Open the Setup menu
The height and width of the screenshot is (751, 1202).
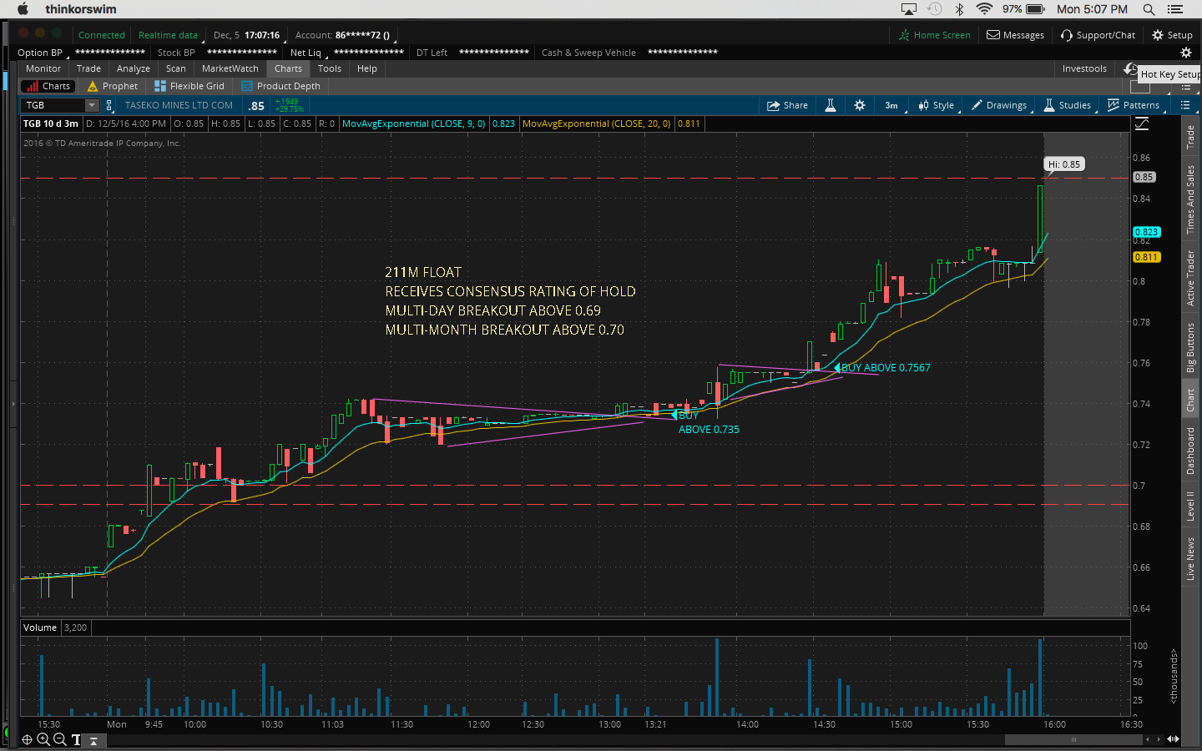pos(1172,35)
